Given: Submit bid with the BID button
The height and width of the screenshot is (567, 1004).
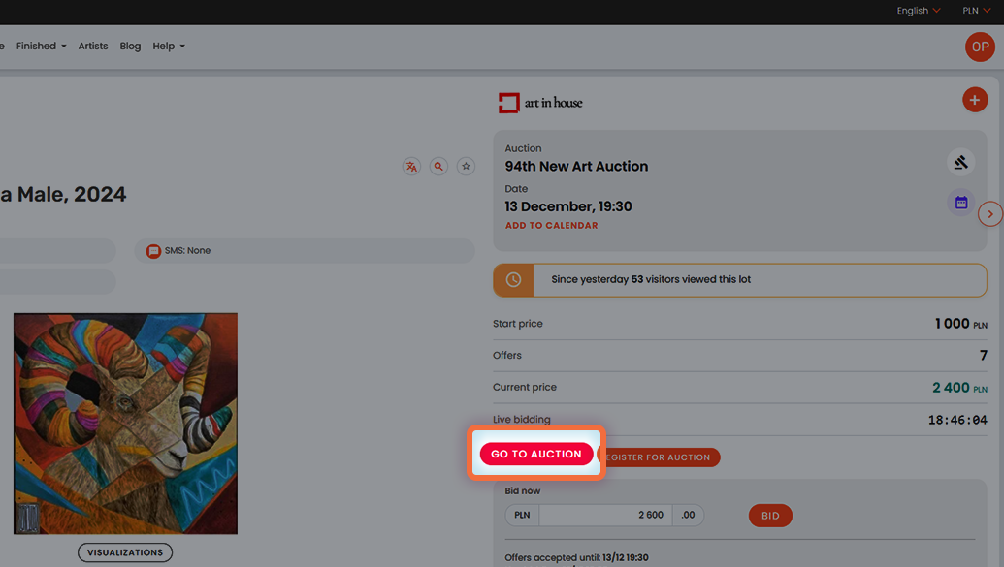Looking at the screenshot, I should coord(770,516).
